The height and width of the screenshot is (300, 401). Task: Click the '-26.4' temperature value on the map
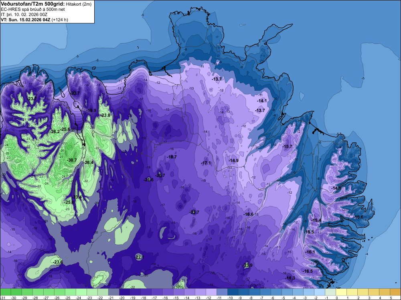pyautogui.click(x=89, y=162)
